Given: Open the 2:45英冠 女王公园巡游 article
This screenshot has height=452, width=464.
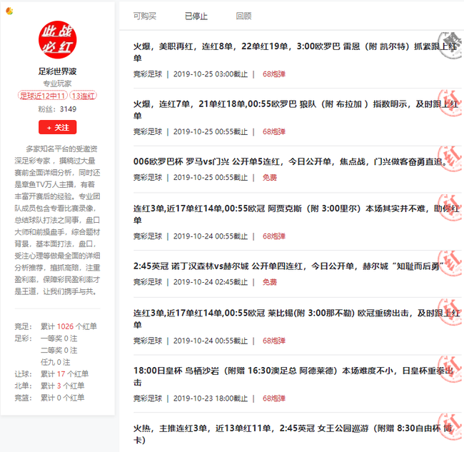Looking at the screenshot, I should tap(293, 434).
